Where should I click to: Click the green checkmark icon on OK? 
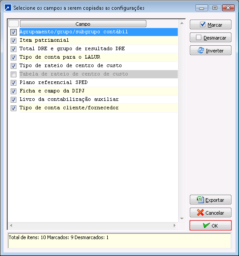207,225
